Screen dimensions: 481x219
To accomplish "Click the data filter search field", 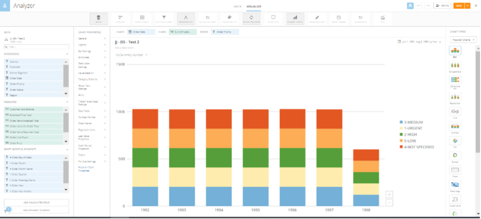I will click(x=37, y=47).
